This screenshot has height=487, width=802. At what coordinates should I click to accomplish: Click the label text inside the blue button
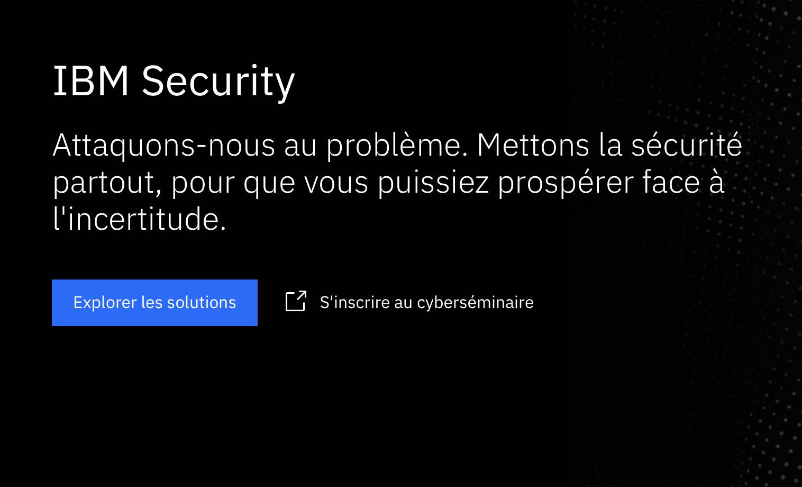[x=154, y=302]
